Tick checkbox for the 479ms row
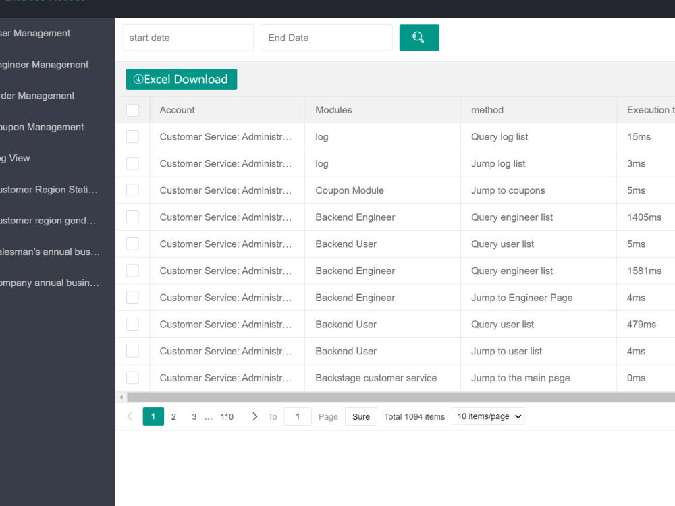This screenshot has width=675, height=506. (132, 325)
